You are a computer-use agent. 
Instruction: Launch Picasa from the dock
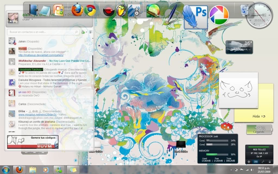(x=219, y=15)
